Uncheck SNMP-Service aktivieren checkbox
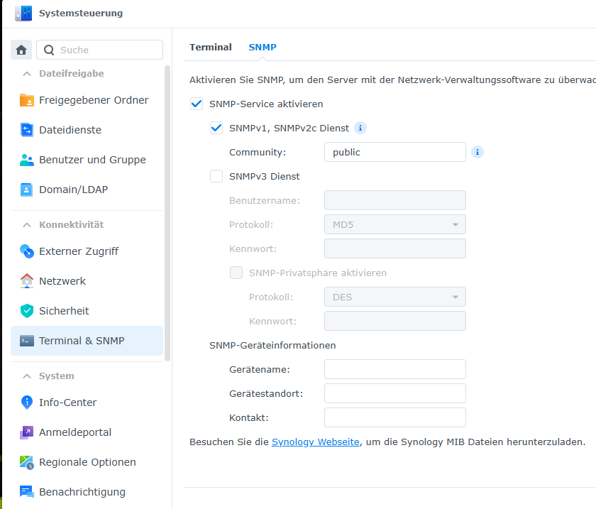 coord(197,104)
